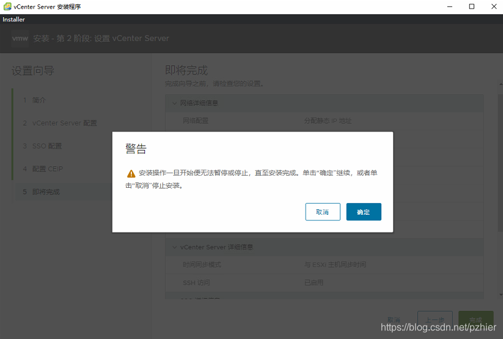503x339 pixels.
Task: Select wizard step 2 vCenter Server 配置
Action: pyautogui.click(x=60, y=123)
